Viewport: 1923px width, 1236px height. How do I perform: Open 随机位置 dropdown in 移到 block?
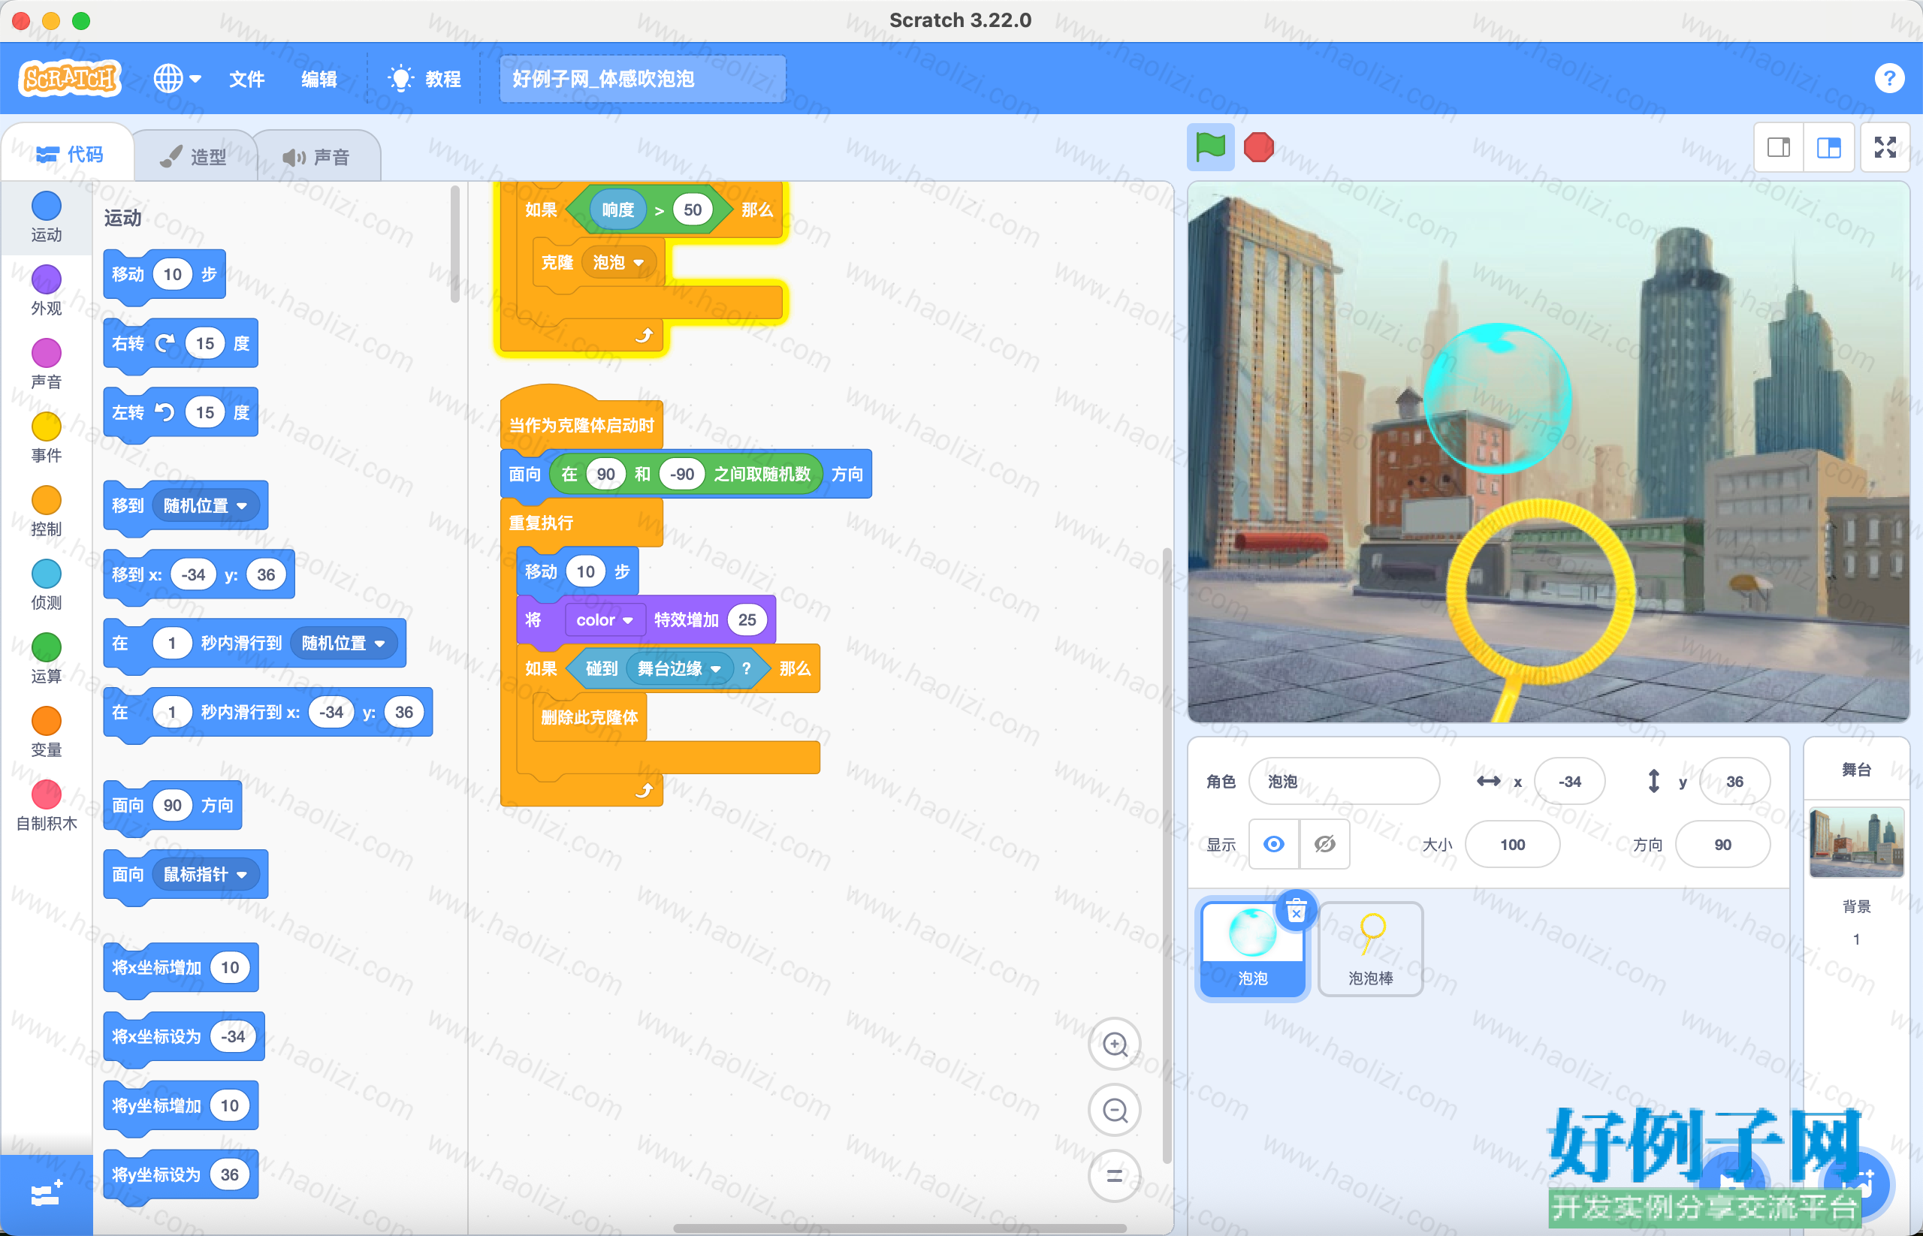(x=205, y=505)
